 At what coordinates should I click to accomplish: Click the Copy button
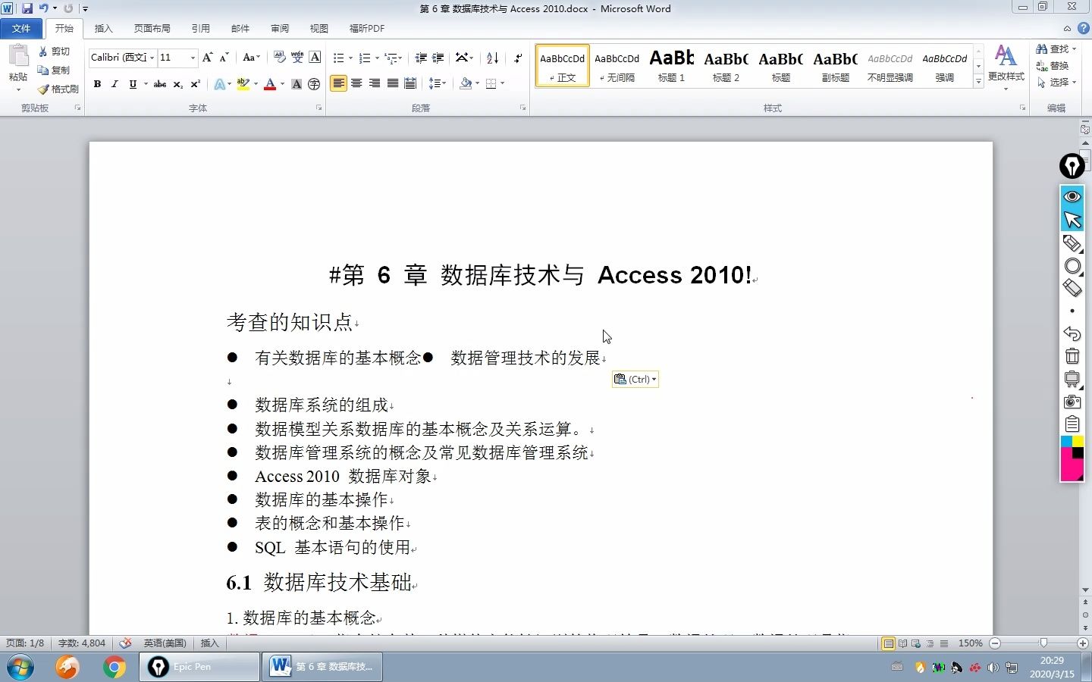55,70
